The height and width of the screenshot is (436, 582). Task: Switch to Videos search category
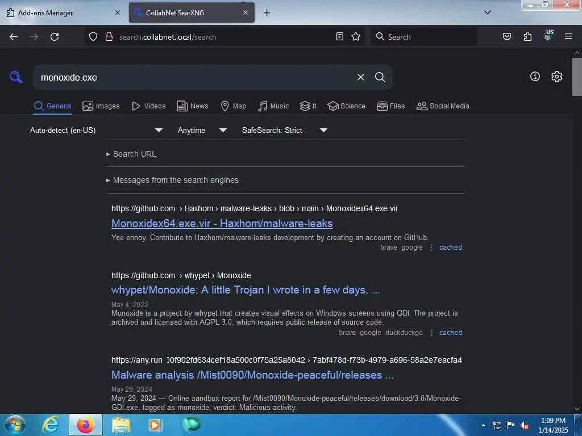point(148,106)
